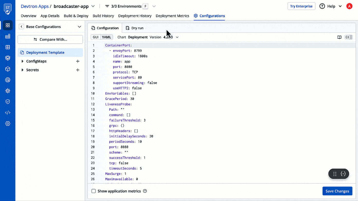
Task: Open the Build History tab
Action: tap(103, 16)
